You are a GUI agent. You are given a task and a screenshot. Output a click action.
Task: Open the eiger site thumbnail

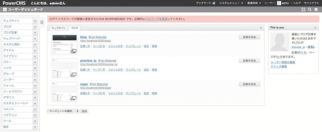pyautogui.click(x=65, y=92)
